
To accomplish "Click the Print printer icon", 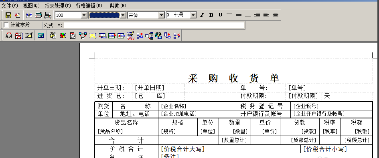I will (x=48, y=15).
